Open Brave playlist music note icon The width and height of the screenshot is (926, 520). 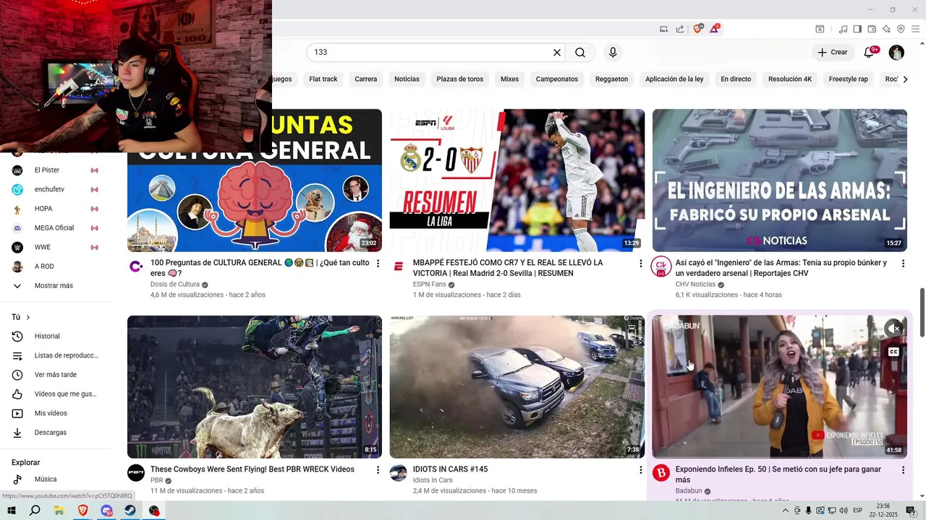pos(843,29)
